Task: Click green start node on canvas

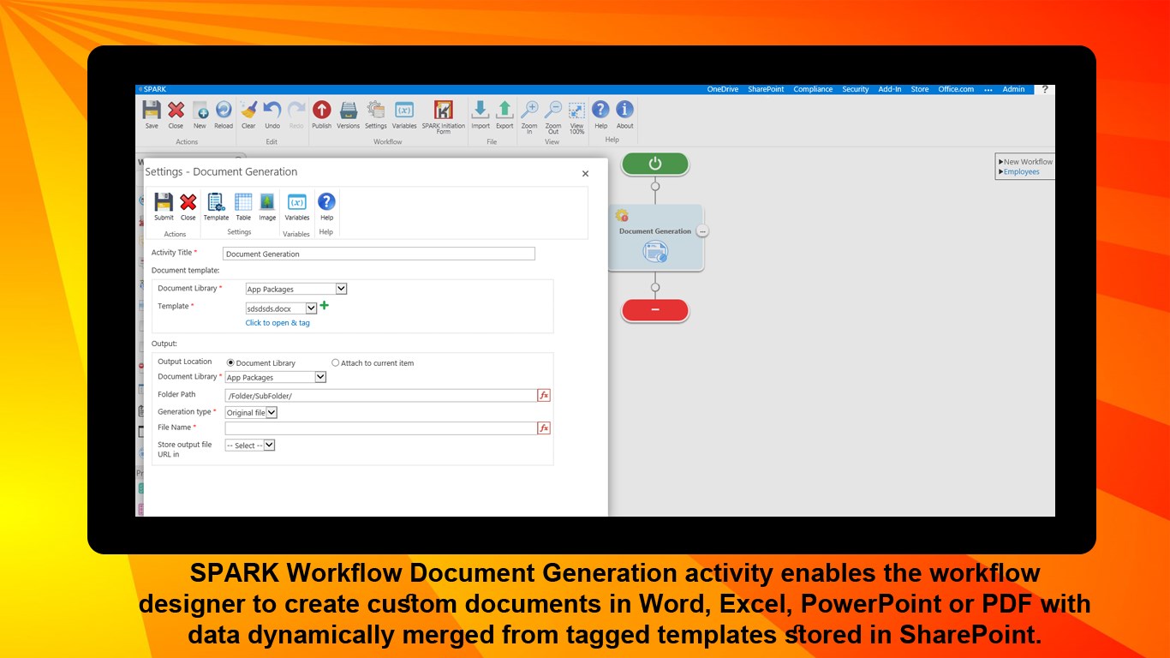Action: tap(655, 164)
